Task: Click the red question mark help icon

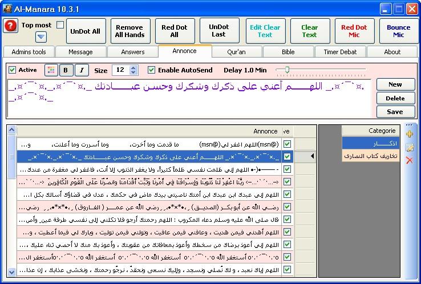Action: click(10, 26)
